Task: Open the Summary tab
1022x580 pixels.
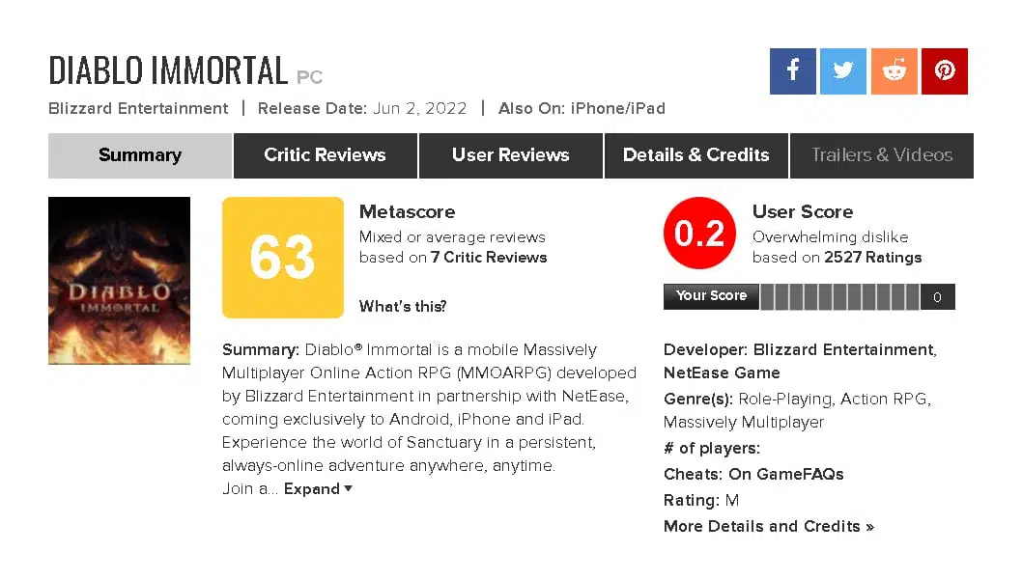Action: coord(140,155)
